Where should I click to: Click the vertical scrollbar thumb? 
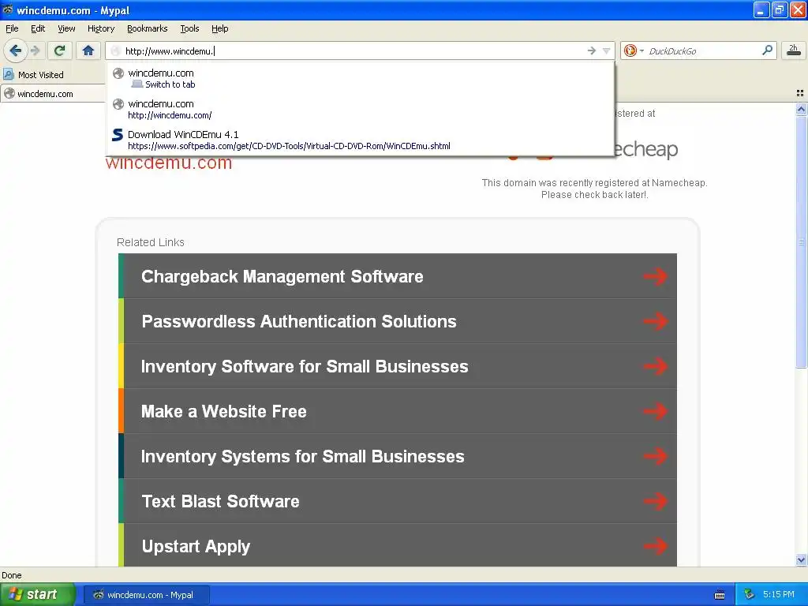801,241
